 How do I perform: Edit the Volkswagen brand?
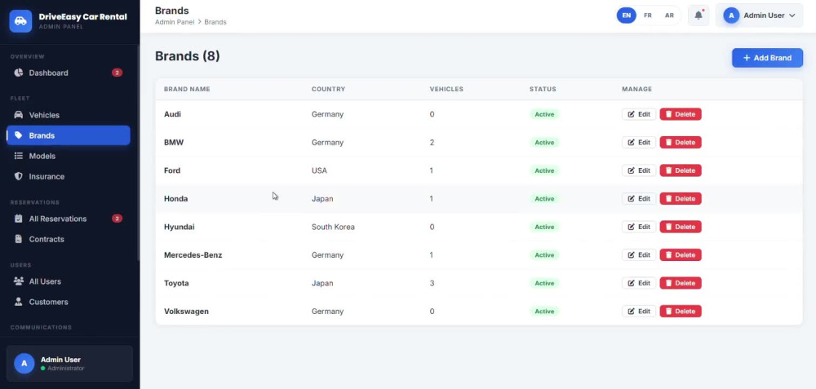tap(639, 311)
